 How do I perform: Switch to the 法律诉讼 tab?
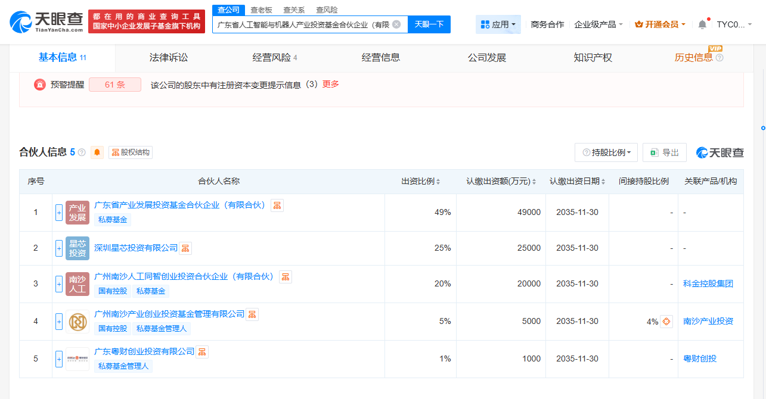(169, 58)
